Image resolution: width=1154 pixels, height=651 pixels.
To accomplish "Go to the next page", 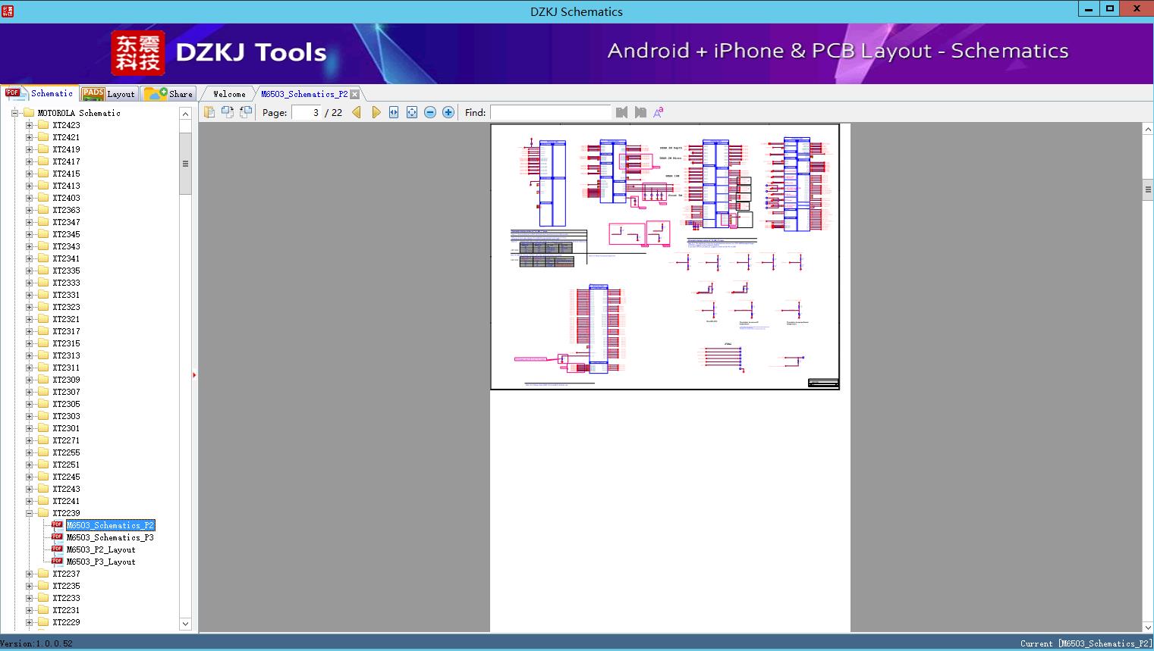I will pyautogui.click(x=376, y=112).
